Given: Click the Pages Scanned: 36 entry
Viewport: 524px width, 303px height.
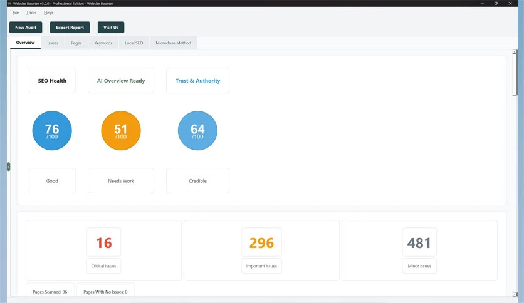Looking at the screenshot, I should tap(50, 292).
